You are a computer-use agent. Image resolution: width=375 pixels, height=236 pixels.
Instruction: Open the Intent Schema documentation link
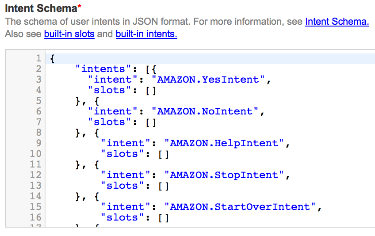337,22
